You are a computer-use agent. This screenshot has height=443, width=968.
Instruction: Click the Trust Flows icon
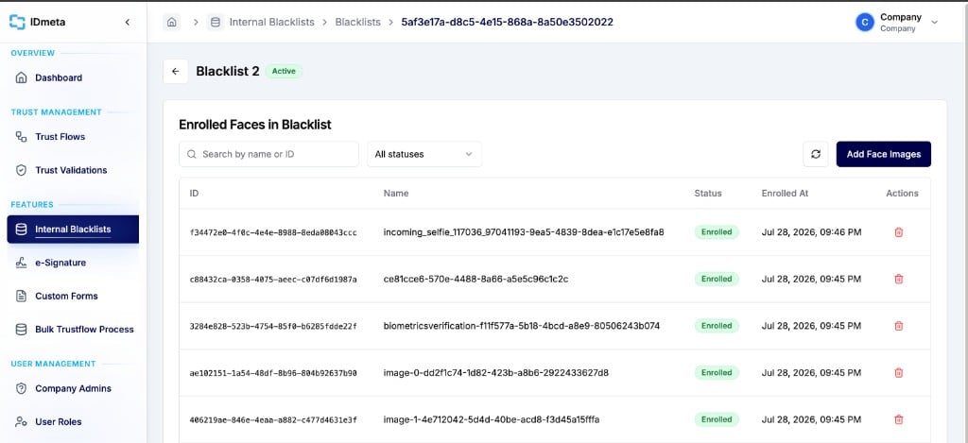click(21, 136)
